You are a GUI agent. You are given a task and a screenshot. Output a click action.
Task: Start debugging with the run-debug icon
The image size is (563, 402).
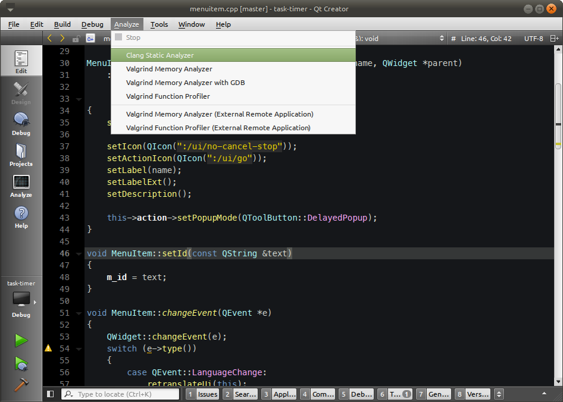(21, 363)
